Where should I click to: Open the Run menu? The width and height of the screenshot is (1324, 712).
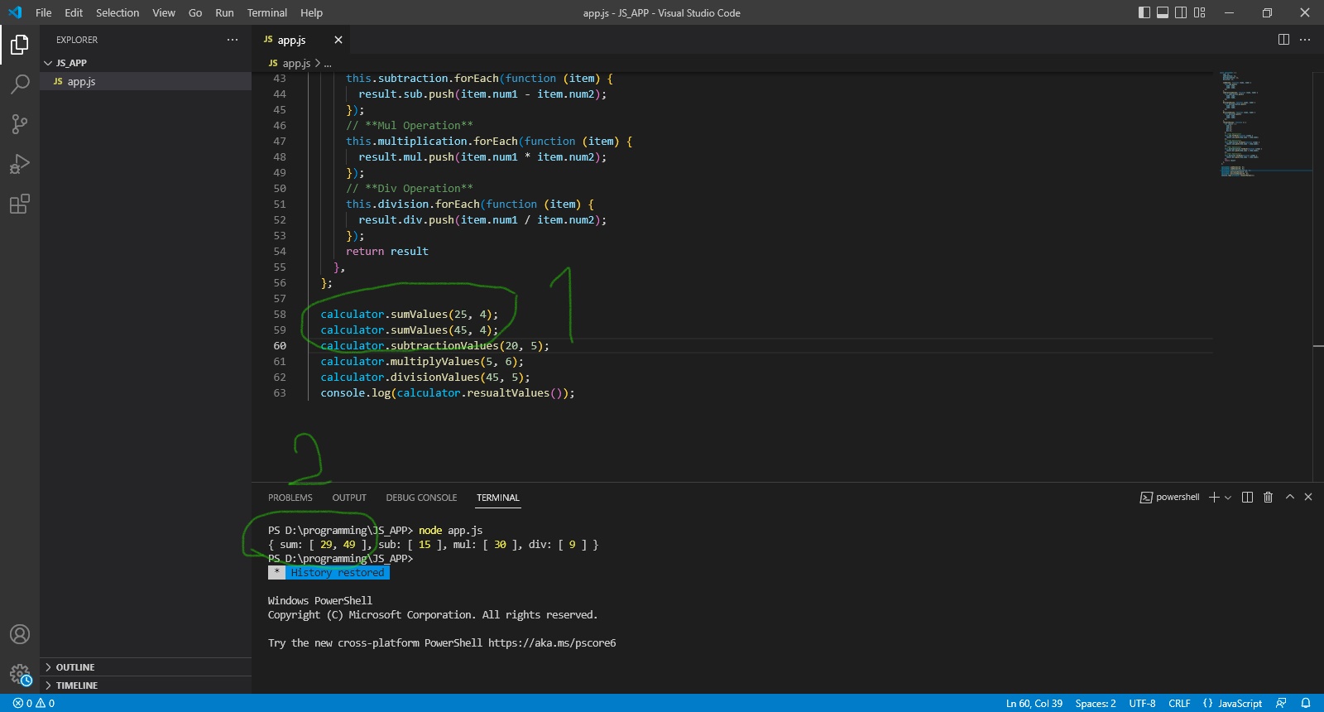pos(224,12)
